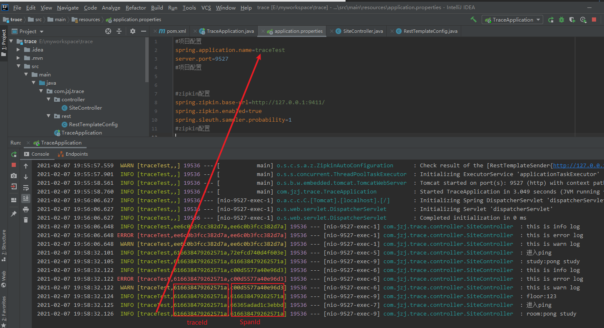Open the Analyze menu

click(x=111, y=7)
